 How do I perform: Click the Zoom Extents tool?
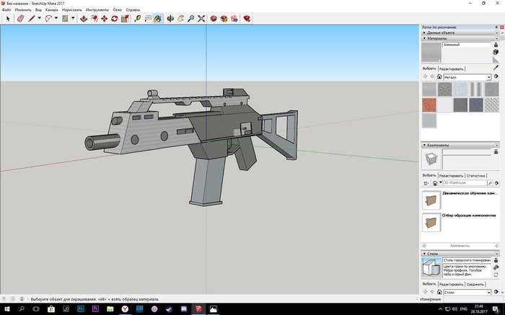pos(201,19)
